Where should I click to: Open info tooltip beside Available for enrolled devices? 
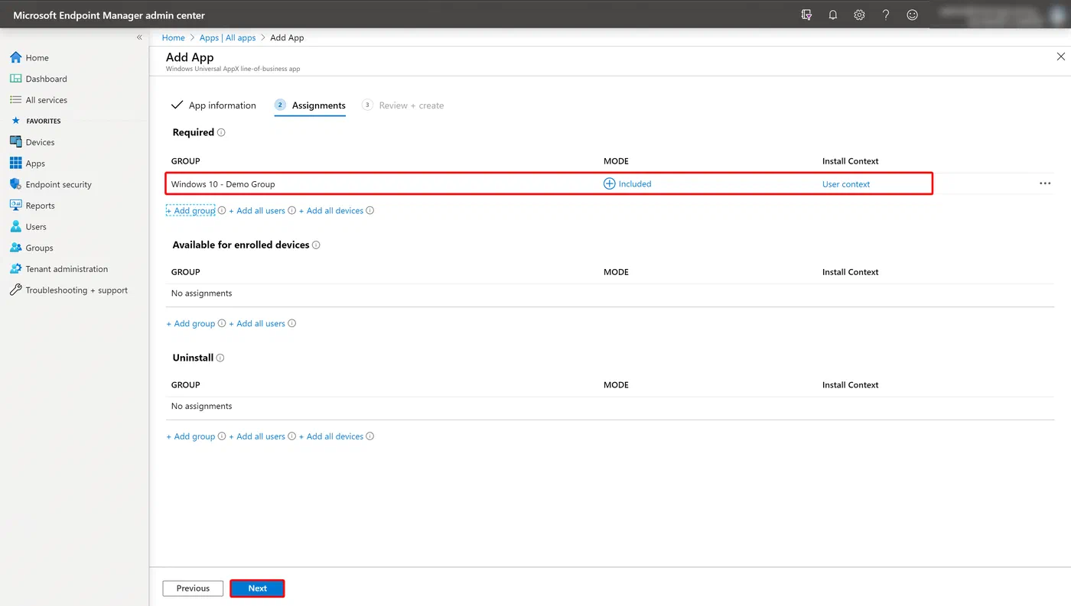(x=316, y=245)
